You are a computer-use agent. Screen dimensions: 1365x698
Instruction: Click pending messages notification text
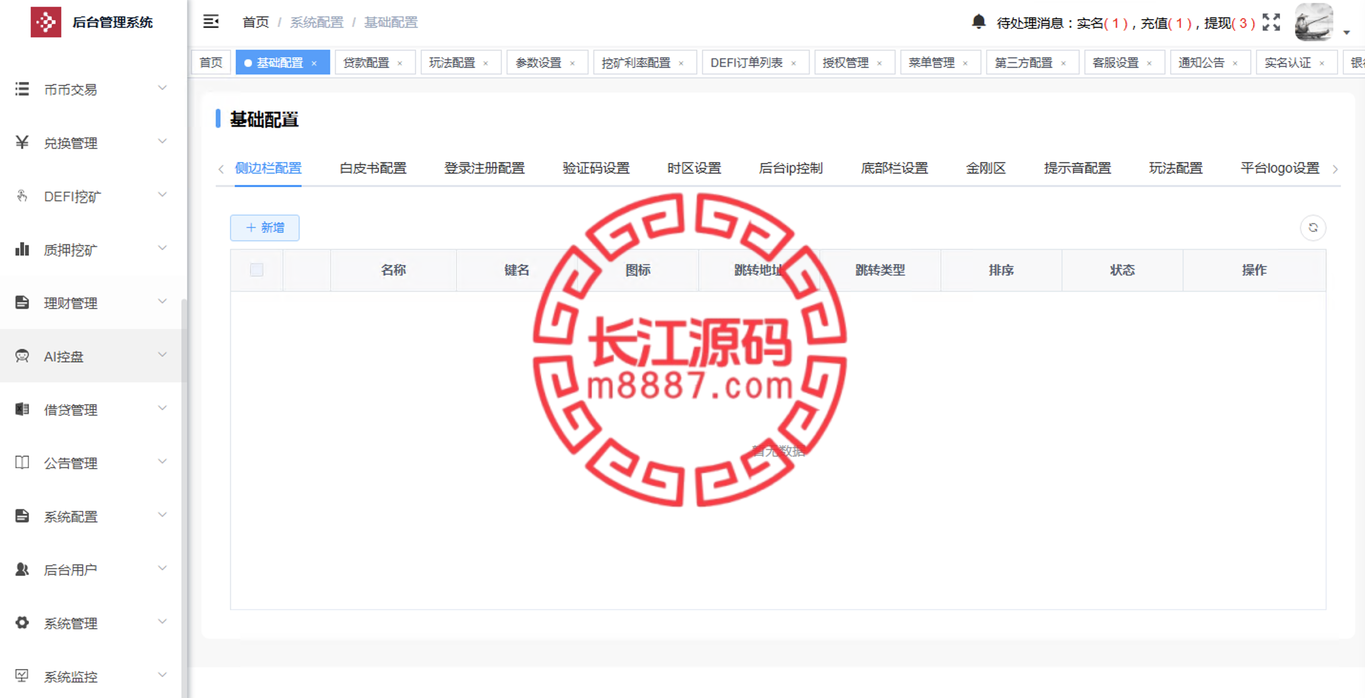1126,23
